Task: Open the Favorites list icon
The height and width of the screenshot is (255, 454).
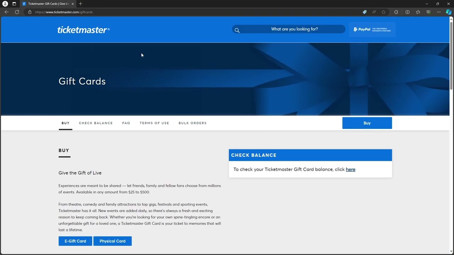Action: tap(418, 12)
